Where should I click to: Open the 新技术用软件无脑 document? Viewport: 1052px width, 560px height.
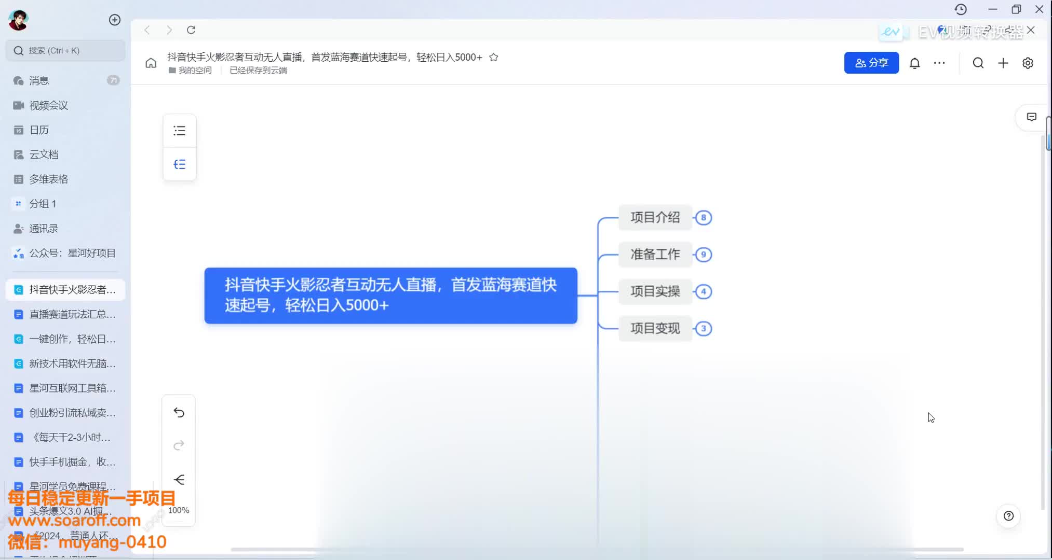tap(65, 363)
